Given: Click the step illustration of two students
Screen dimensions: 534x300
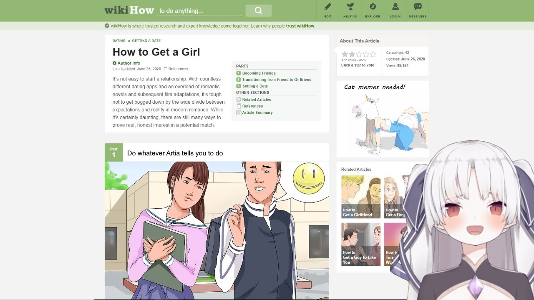Looking at the screenshot, I should click(x=217, y=230).
